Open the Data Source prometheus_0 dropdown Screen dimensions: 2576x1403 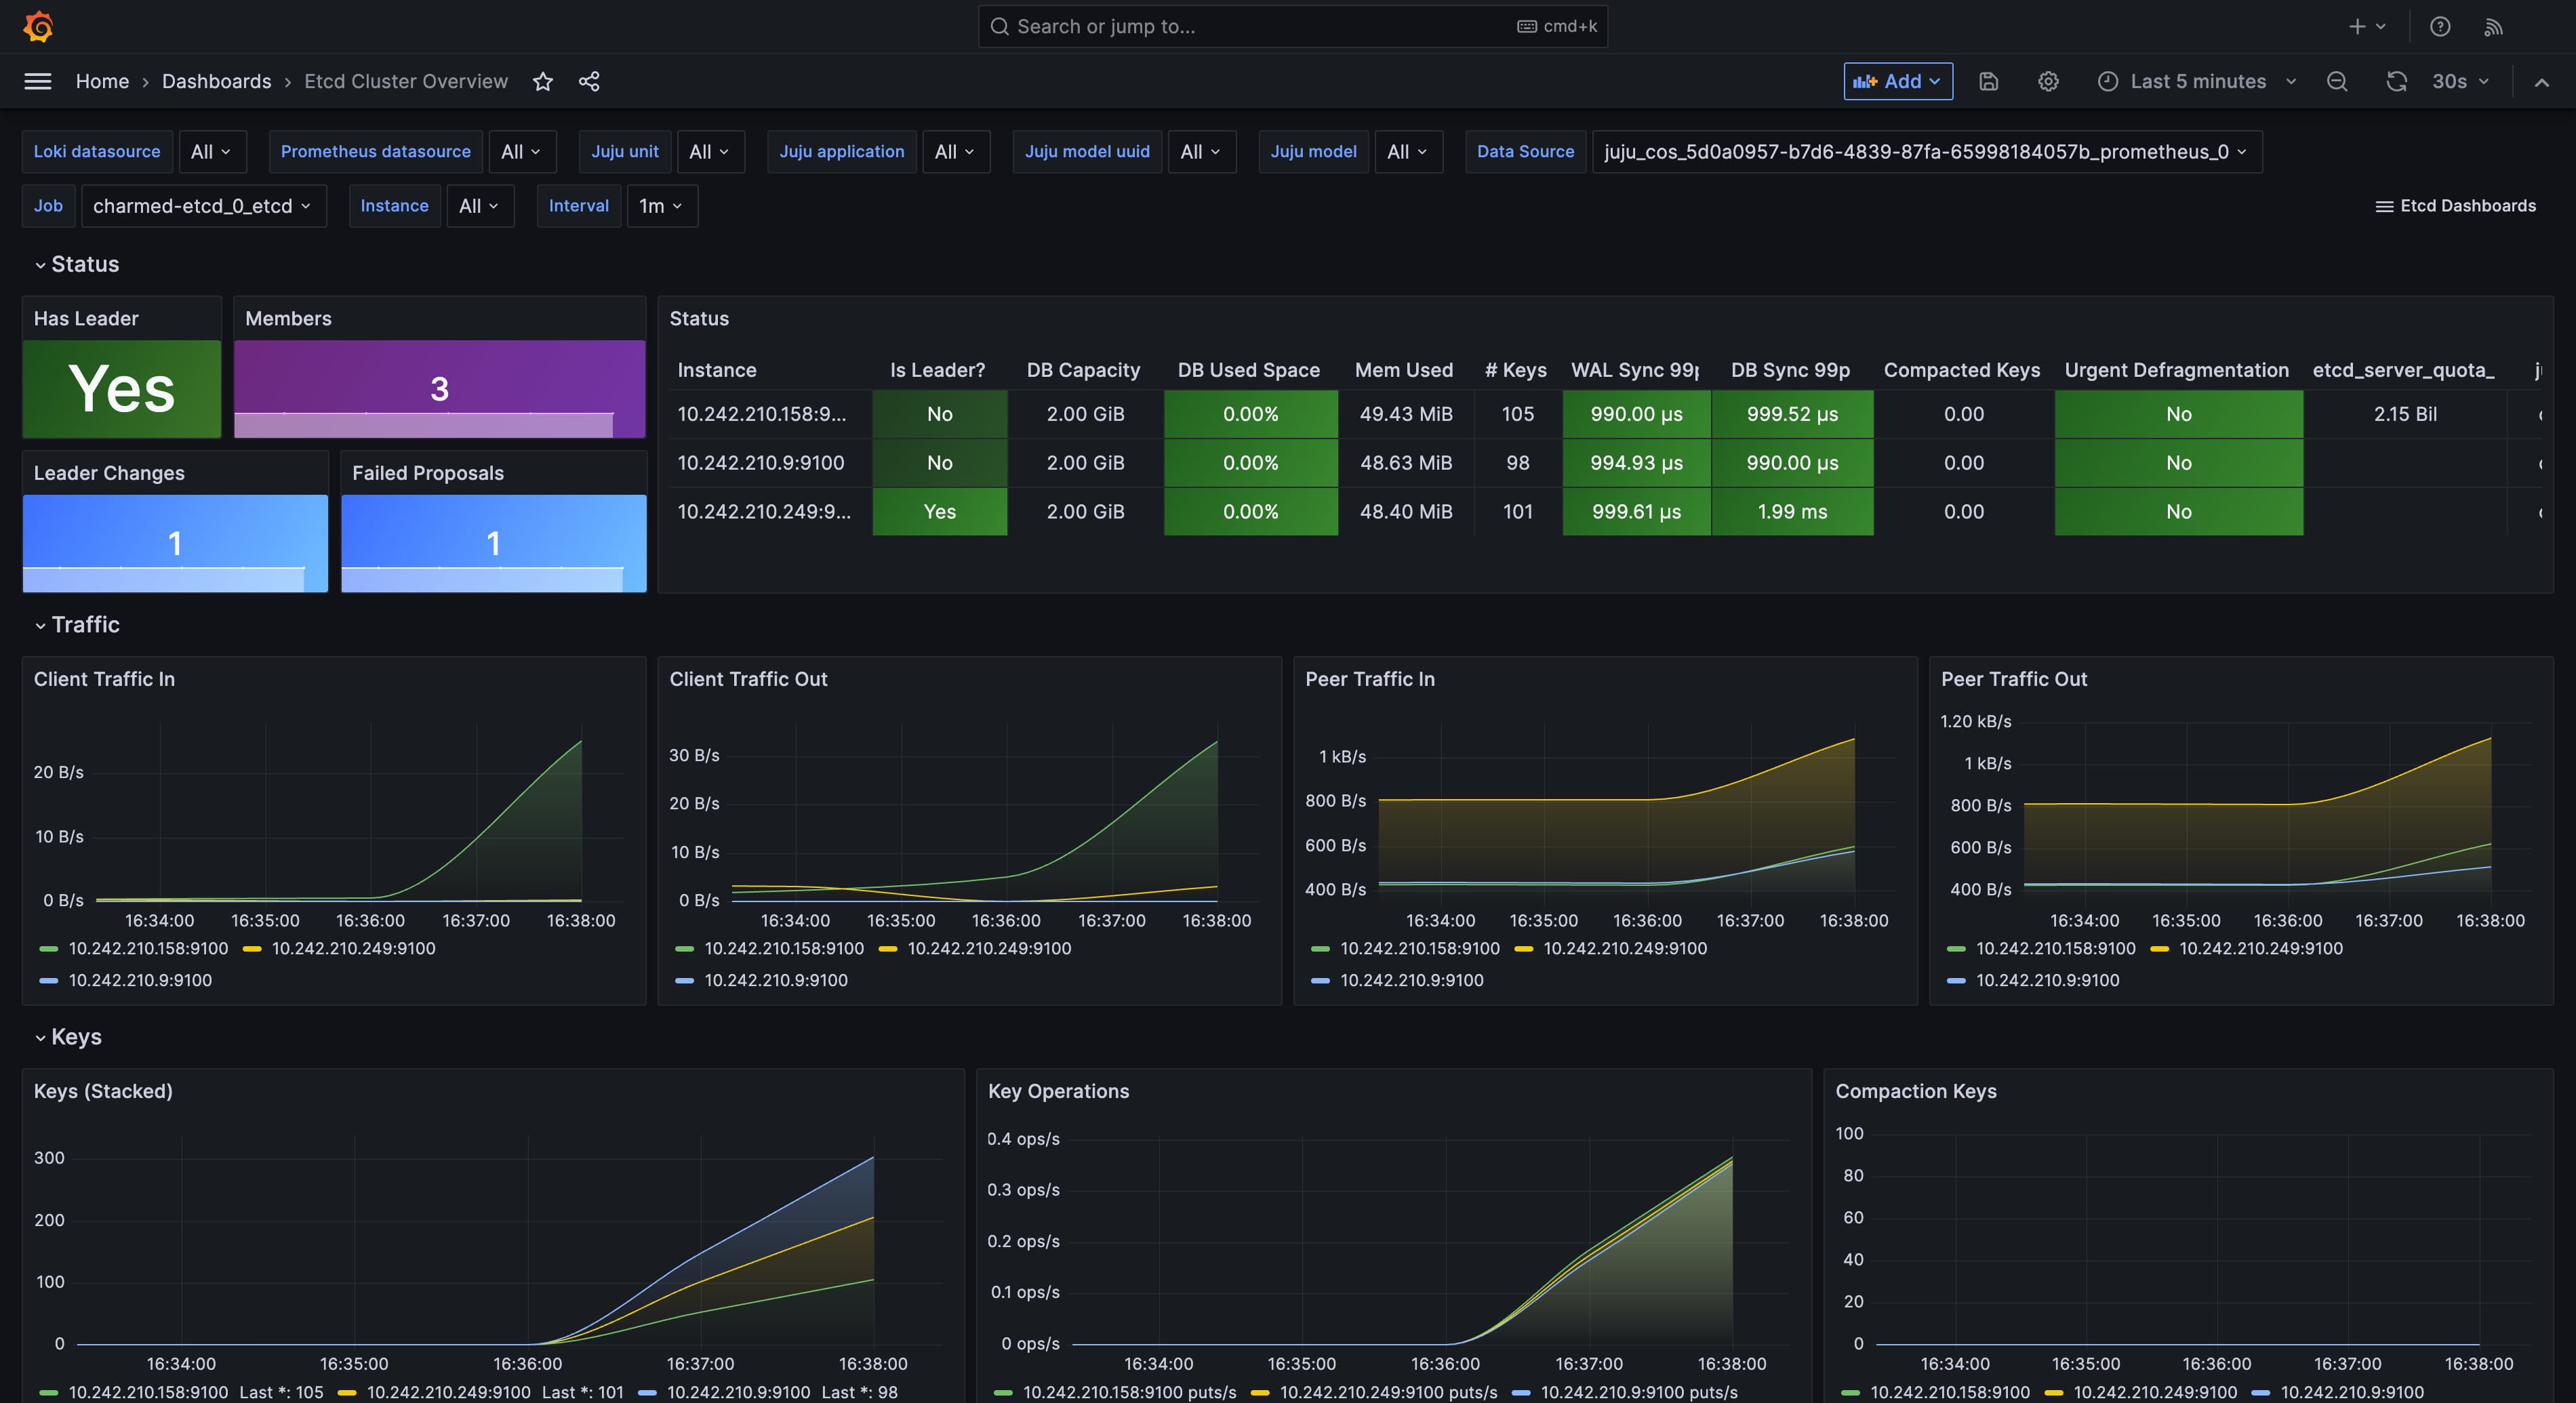pos(1927,151)
